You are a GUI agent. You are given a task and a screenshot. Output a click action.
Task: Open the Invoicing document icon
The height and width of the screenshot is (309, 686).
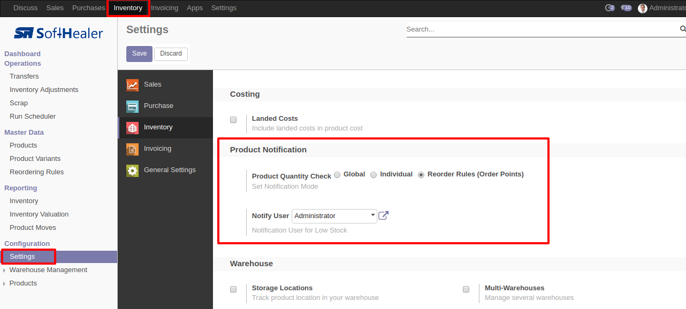point(132,149)
